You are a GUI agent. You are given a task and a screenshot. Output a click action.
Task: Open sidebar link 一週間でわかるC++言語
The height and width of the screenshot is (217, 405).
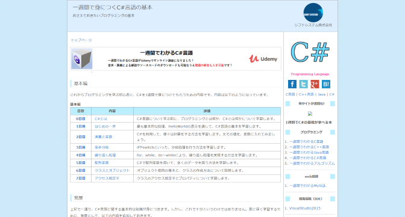[309, 147]
